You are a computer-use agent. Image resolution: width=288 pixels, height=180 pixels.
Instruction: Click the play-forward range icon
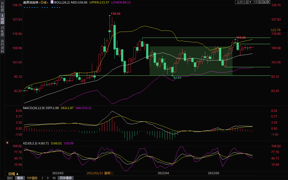[264, 2]
